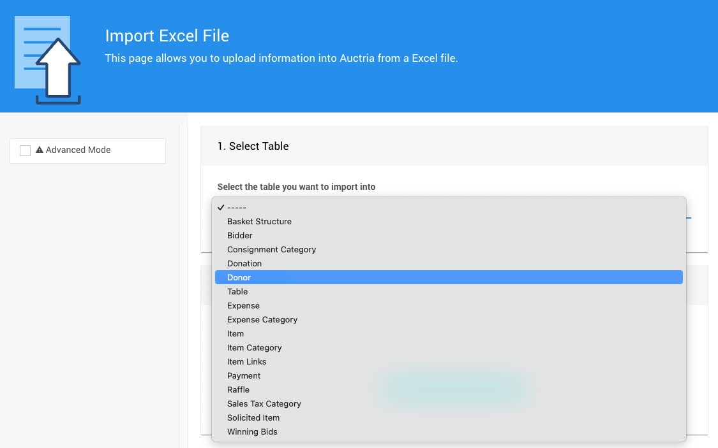This screenshot has height=448, width=718.
Task: Choose Item Links in the dropdown
Action: 246,361
